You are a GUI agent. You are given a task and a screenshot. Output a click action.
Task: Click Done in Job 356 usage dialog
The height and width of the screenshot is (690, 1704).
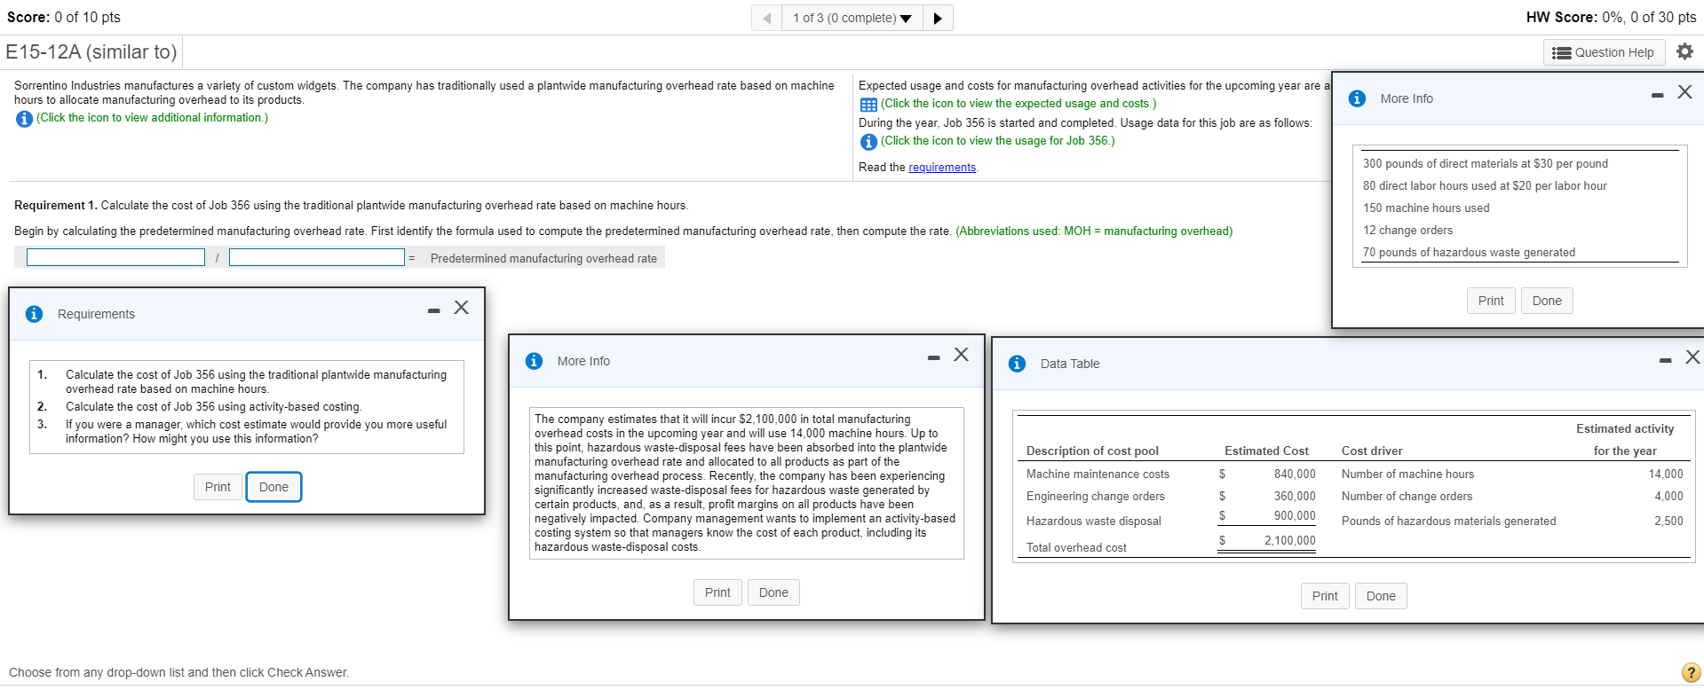(x=1547, y=301)
